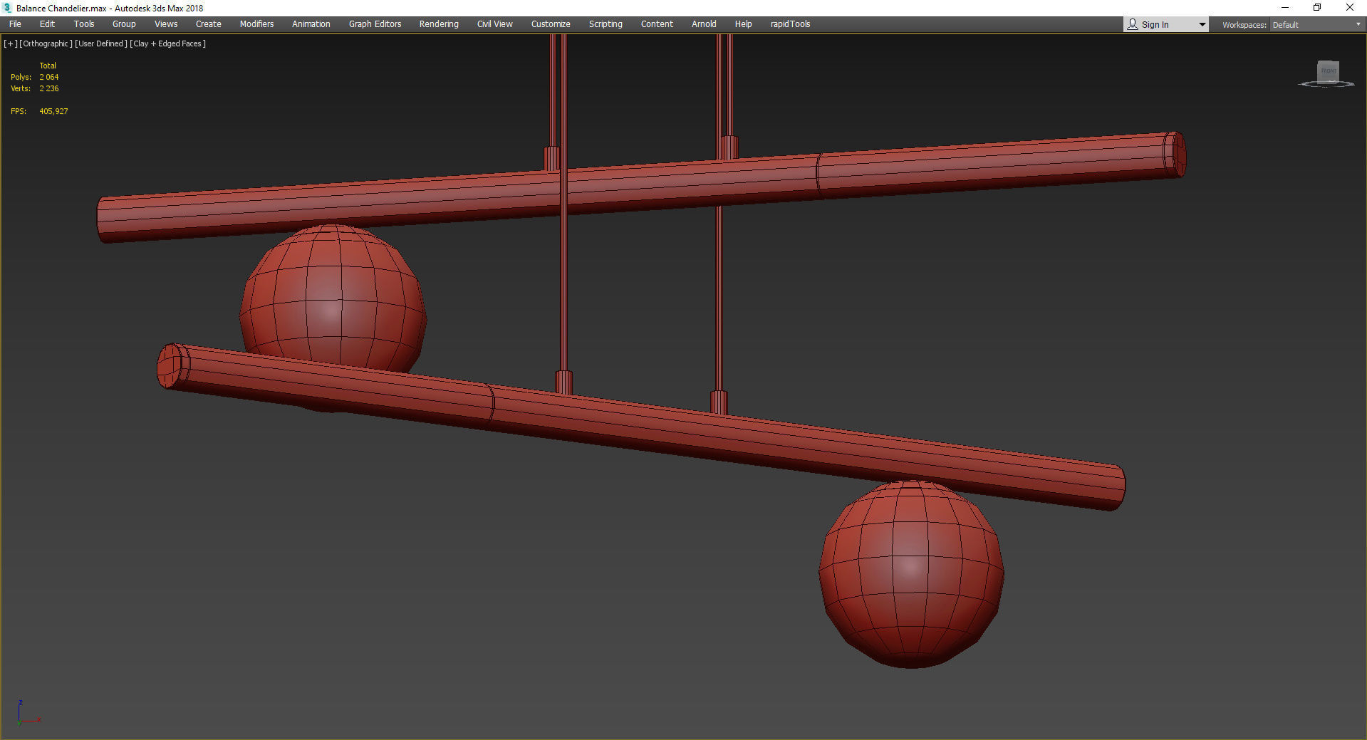Open the Scripting menu
The width and height of the screenshot is (1367, 740).
coord(605,24)
